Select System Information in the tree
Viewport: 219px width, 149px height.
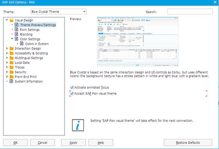(x=29, y=82)
